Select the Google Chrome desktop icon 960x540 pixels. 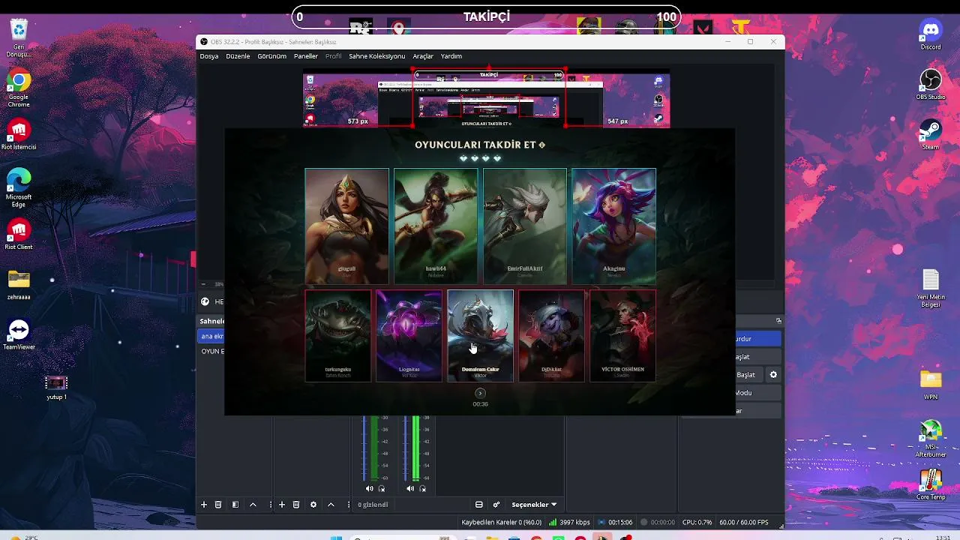[x=19, y=89]
